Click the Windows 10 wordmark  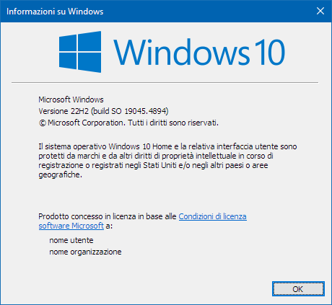pos(199,52)
